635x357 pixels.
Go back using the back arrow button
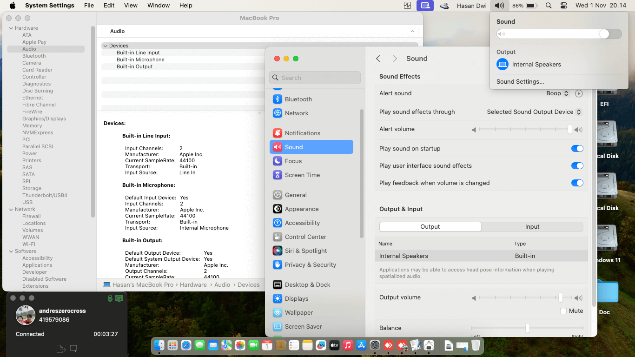tap(378, 59)
